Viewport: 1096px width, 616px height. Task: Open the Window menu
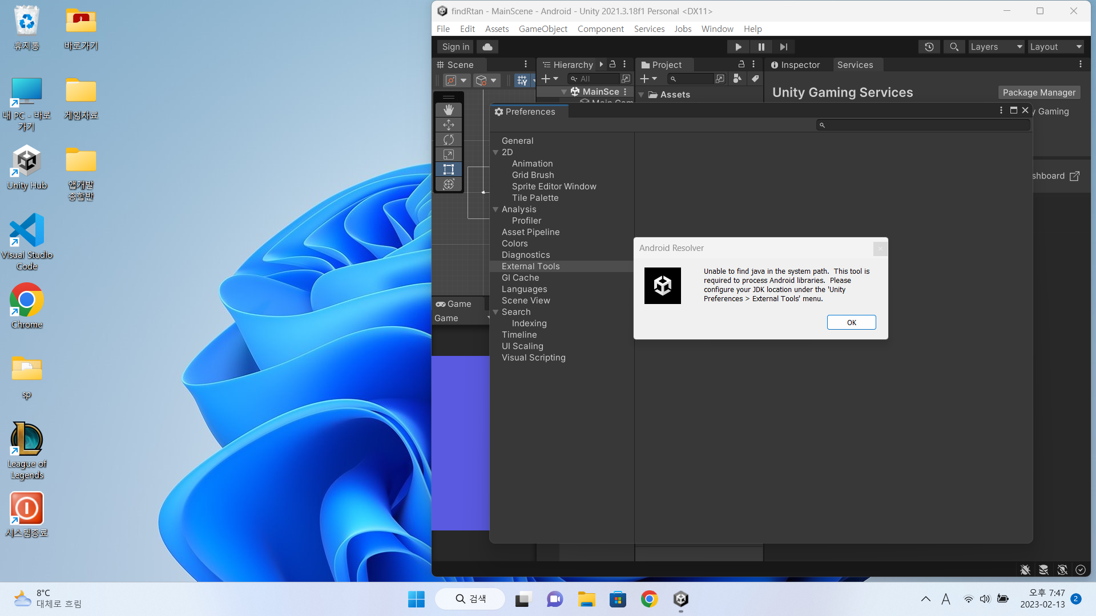tap(718, 29)
